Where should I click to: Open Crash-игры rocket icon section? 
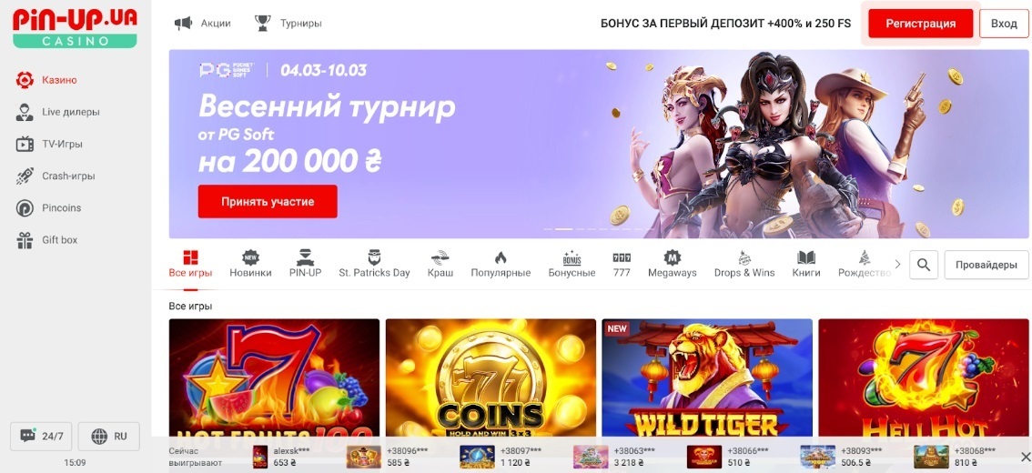pos(25,176)
